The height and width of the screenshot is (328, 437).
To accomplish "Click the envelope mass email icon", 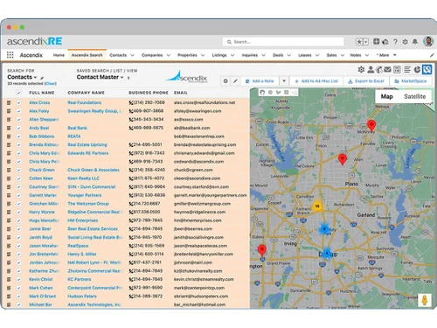I will 387,69.
